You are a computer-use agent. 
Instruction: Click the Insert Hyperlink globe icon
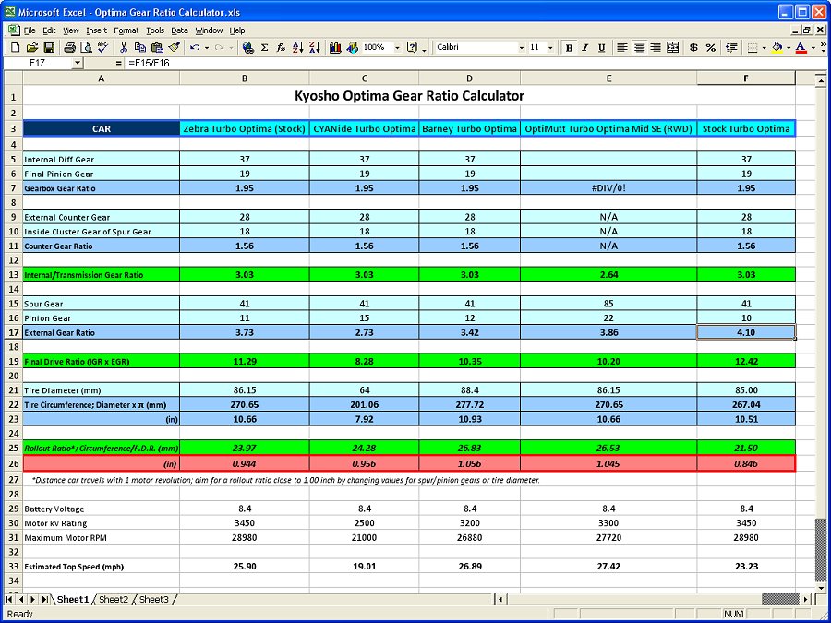(x=247, y=48)
